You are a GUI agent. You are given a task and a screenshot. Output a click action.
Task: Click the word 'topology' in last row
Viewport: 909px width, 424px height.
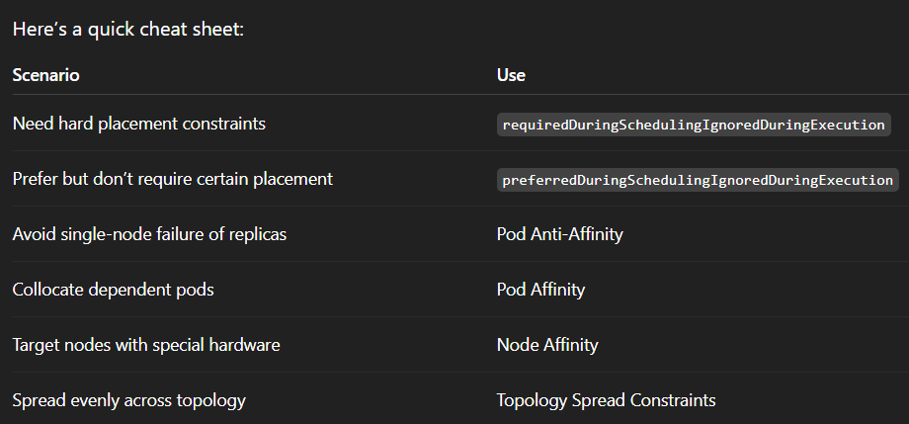click(x=213, y=400)
